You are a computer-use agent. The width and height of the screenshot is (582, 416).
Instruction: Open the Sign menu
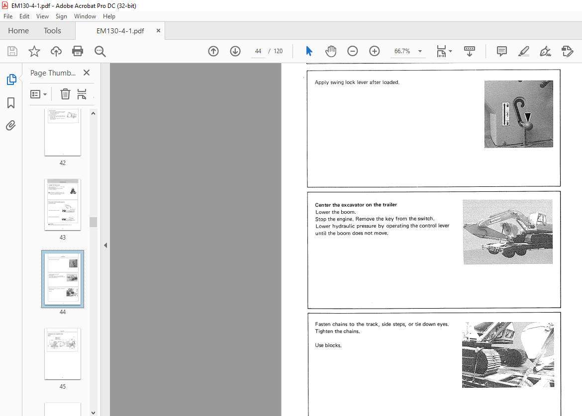coord(61,16)
